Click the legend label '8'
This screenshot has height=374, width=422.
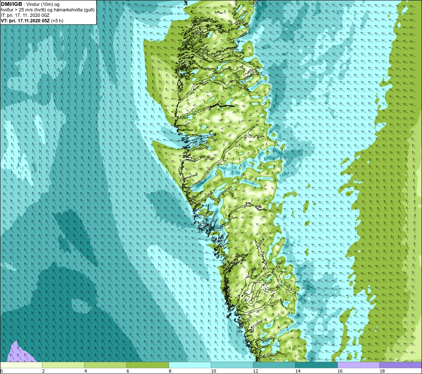click(170, 371)
